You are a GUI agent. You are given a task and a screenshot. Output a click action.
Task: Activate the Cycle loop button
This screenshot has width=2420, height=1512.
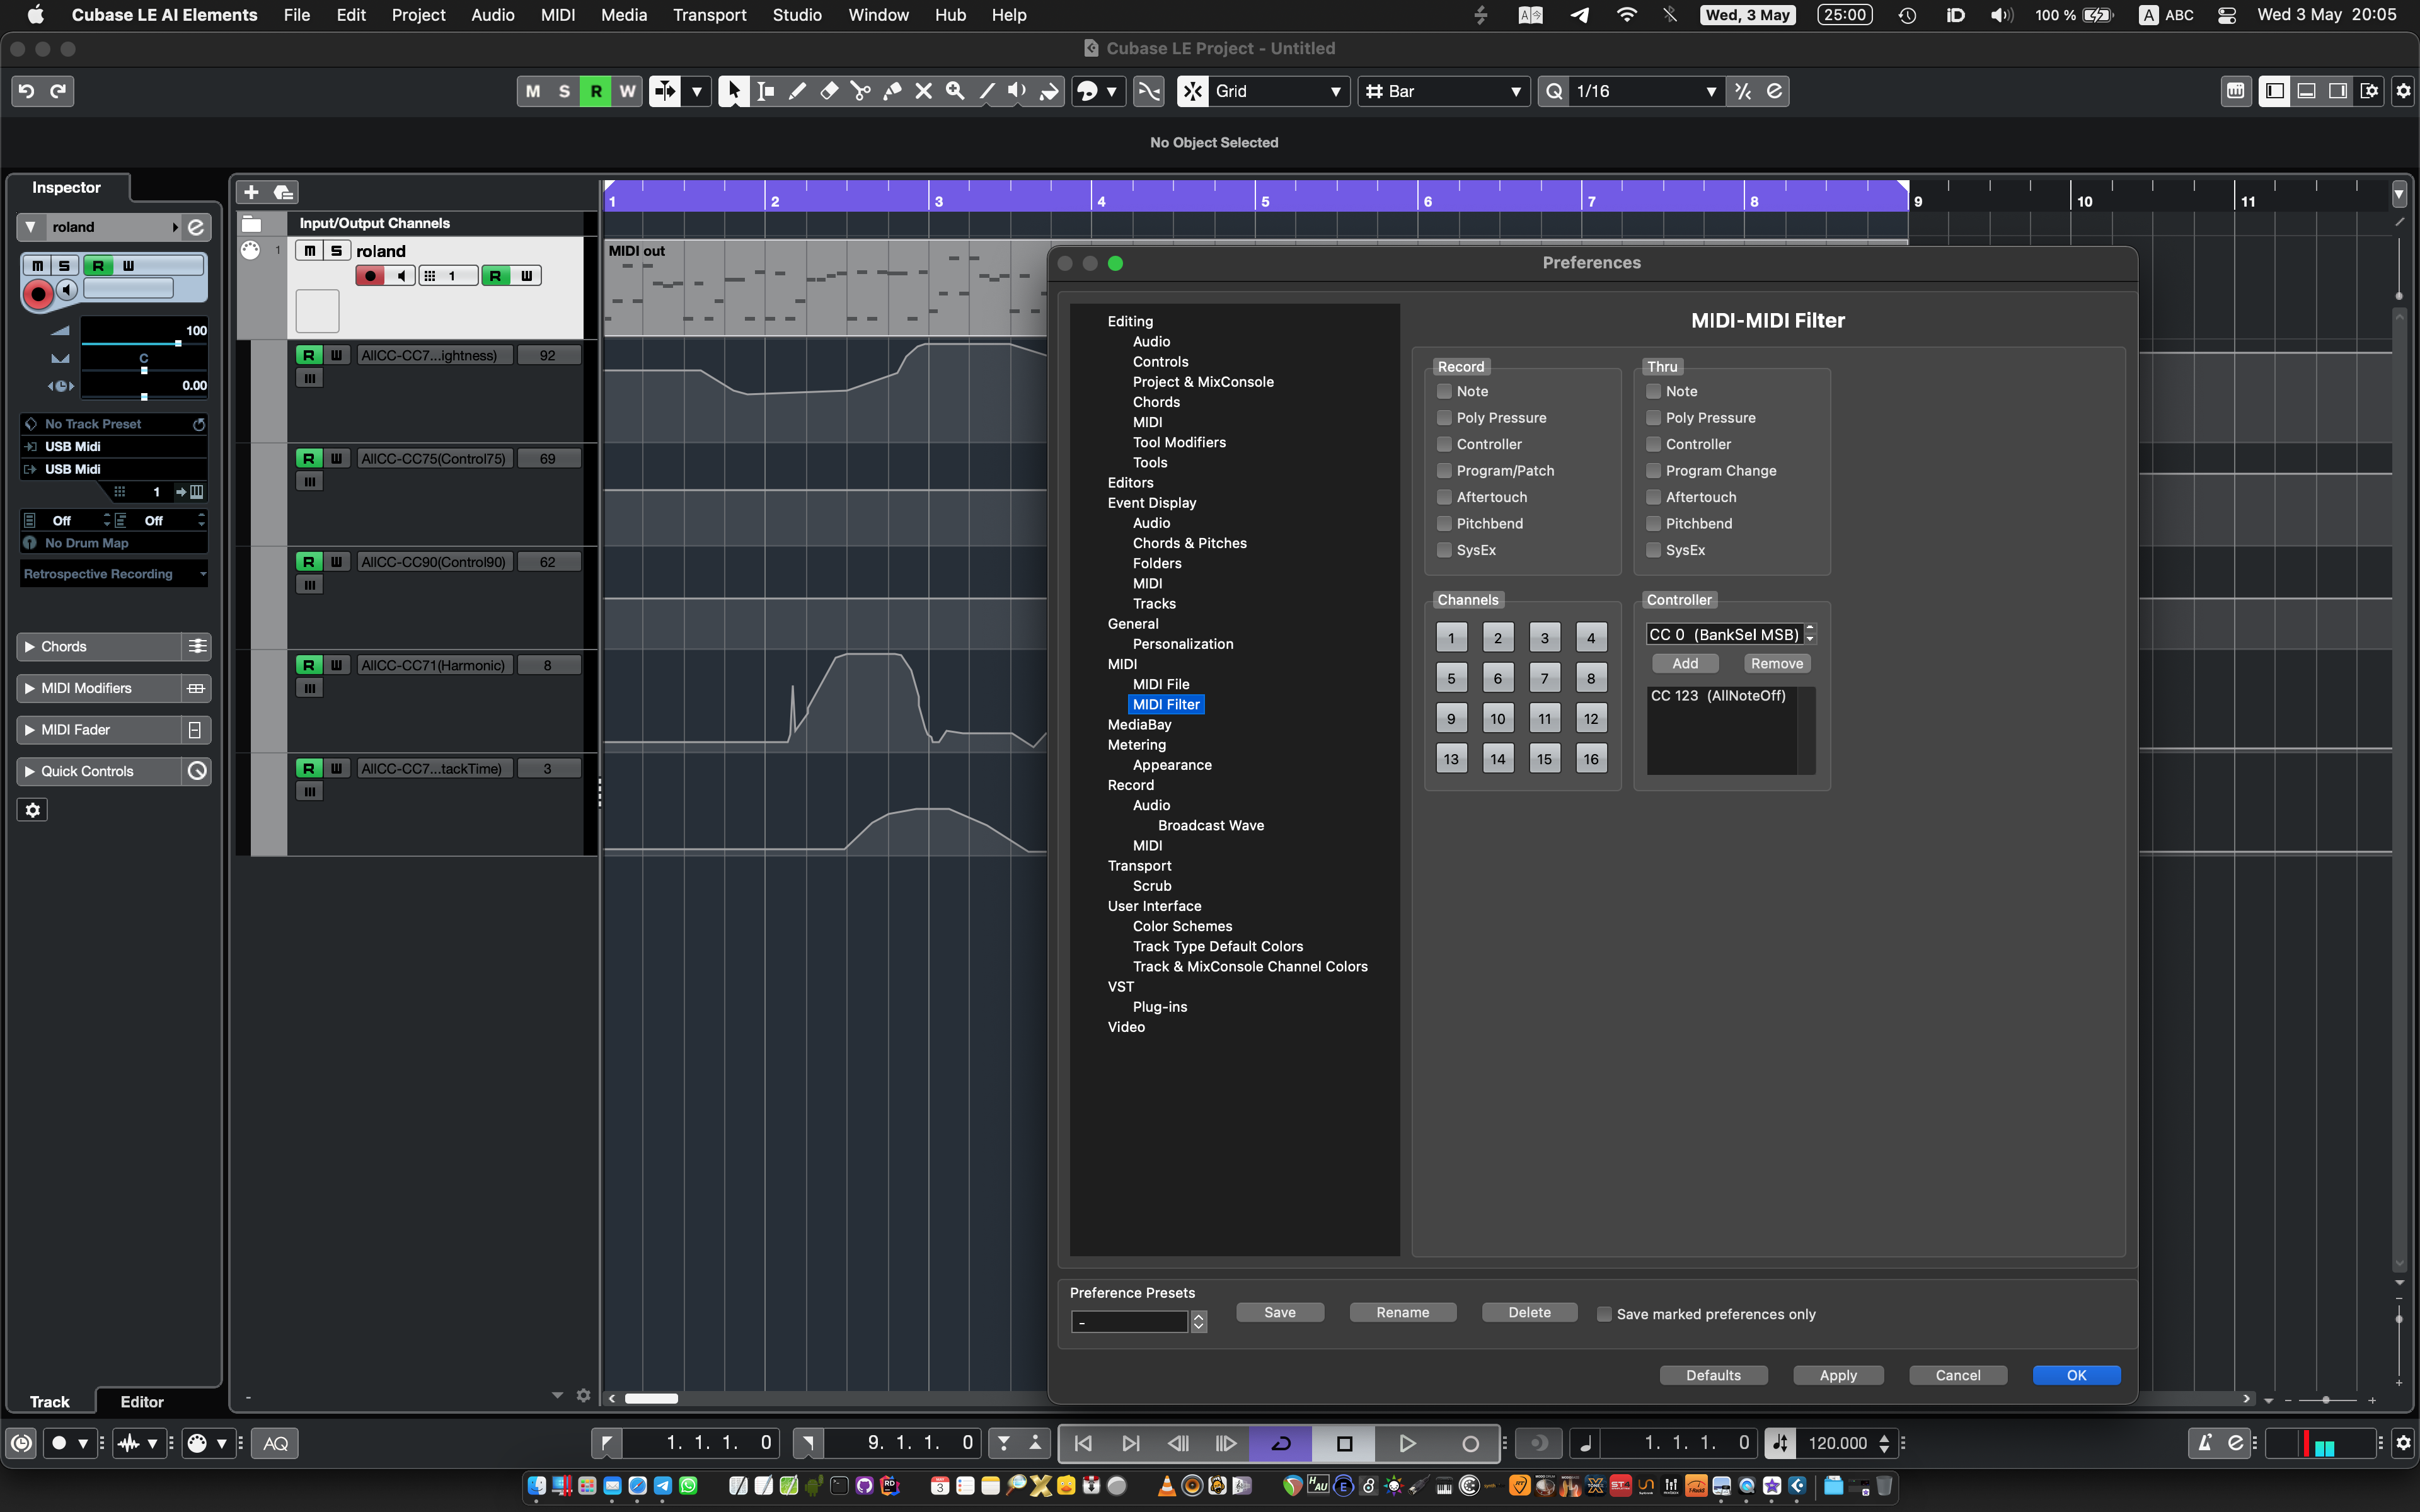[x=1281, y=1443]
